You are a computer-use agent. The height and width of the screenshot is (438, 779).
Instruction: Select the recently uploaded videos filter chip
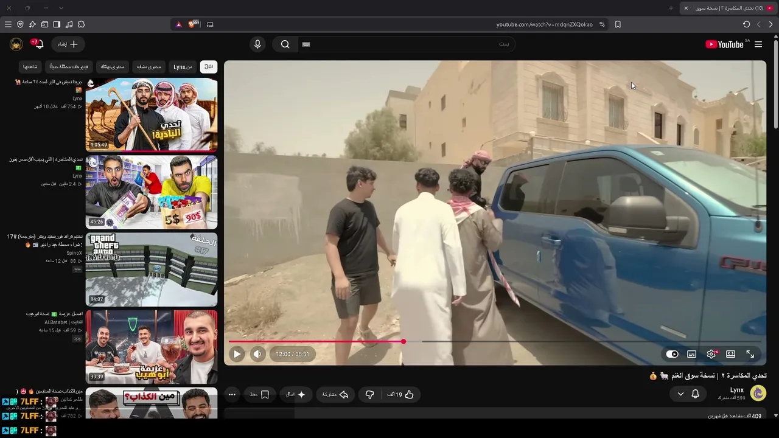pos(69,67)
